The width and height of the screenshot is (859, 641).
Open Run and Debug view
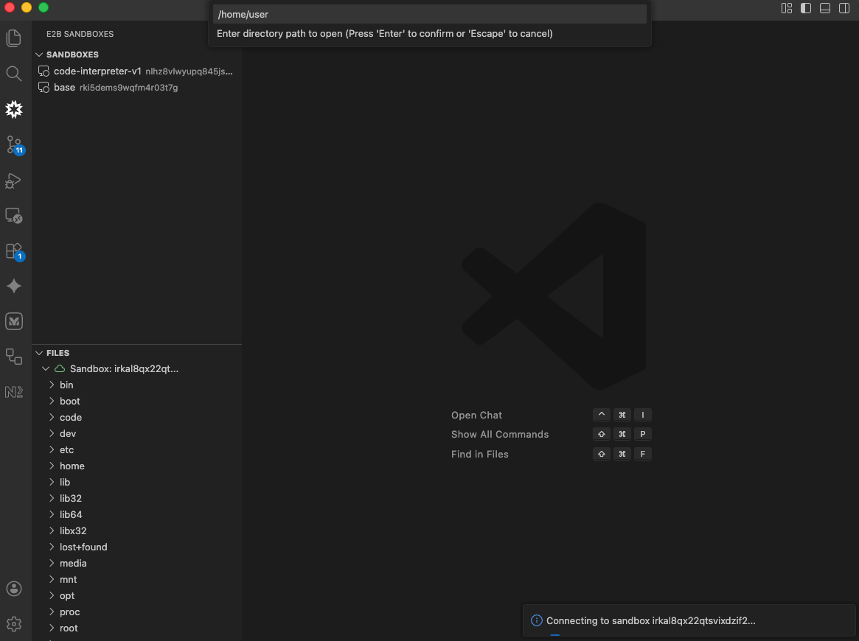14,180
